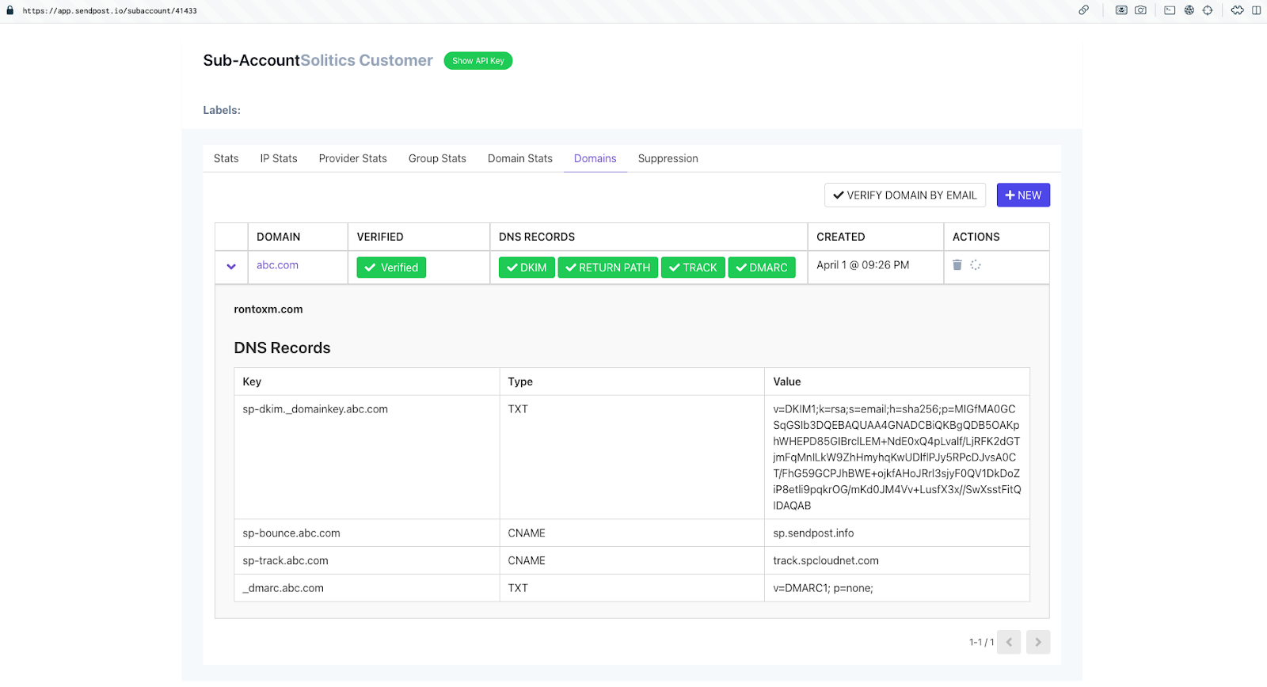Click the link icon in the address bar

point(1083,10)
